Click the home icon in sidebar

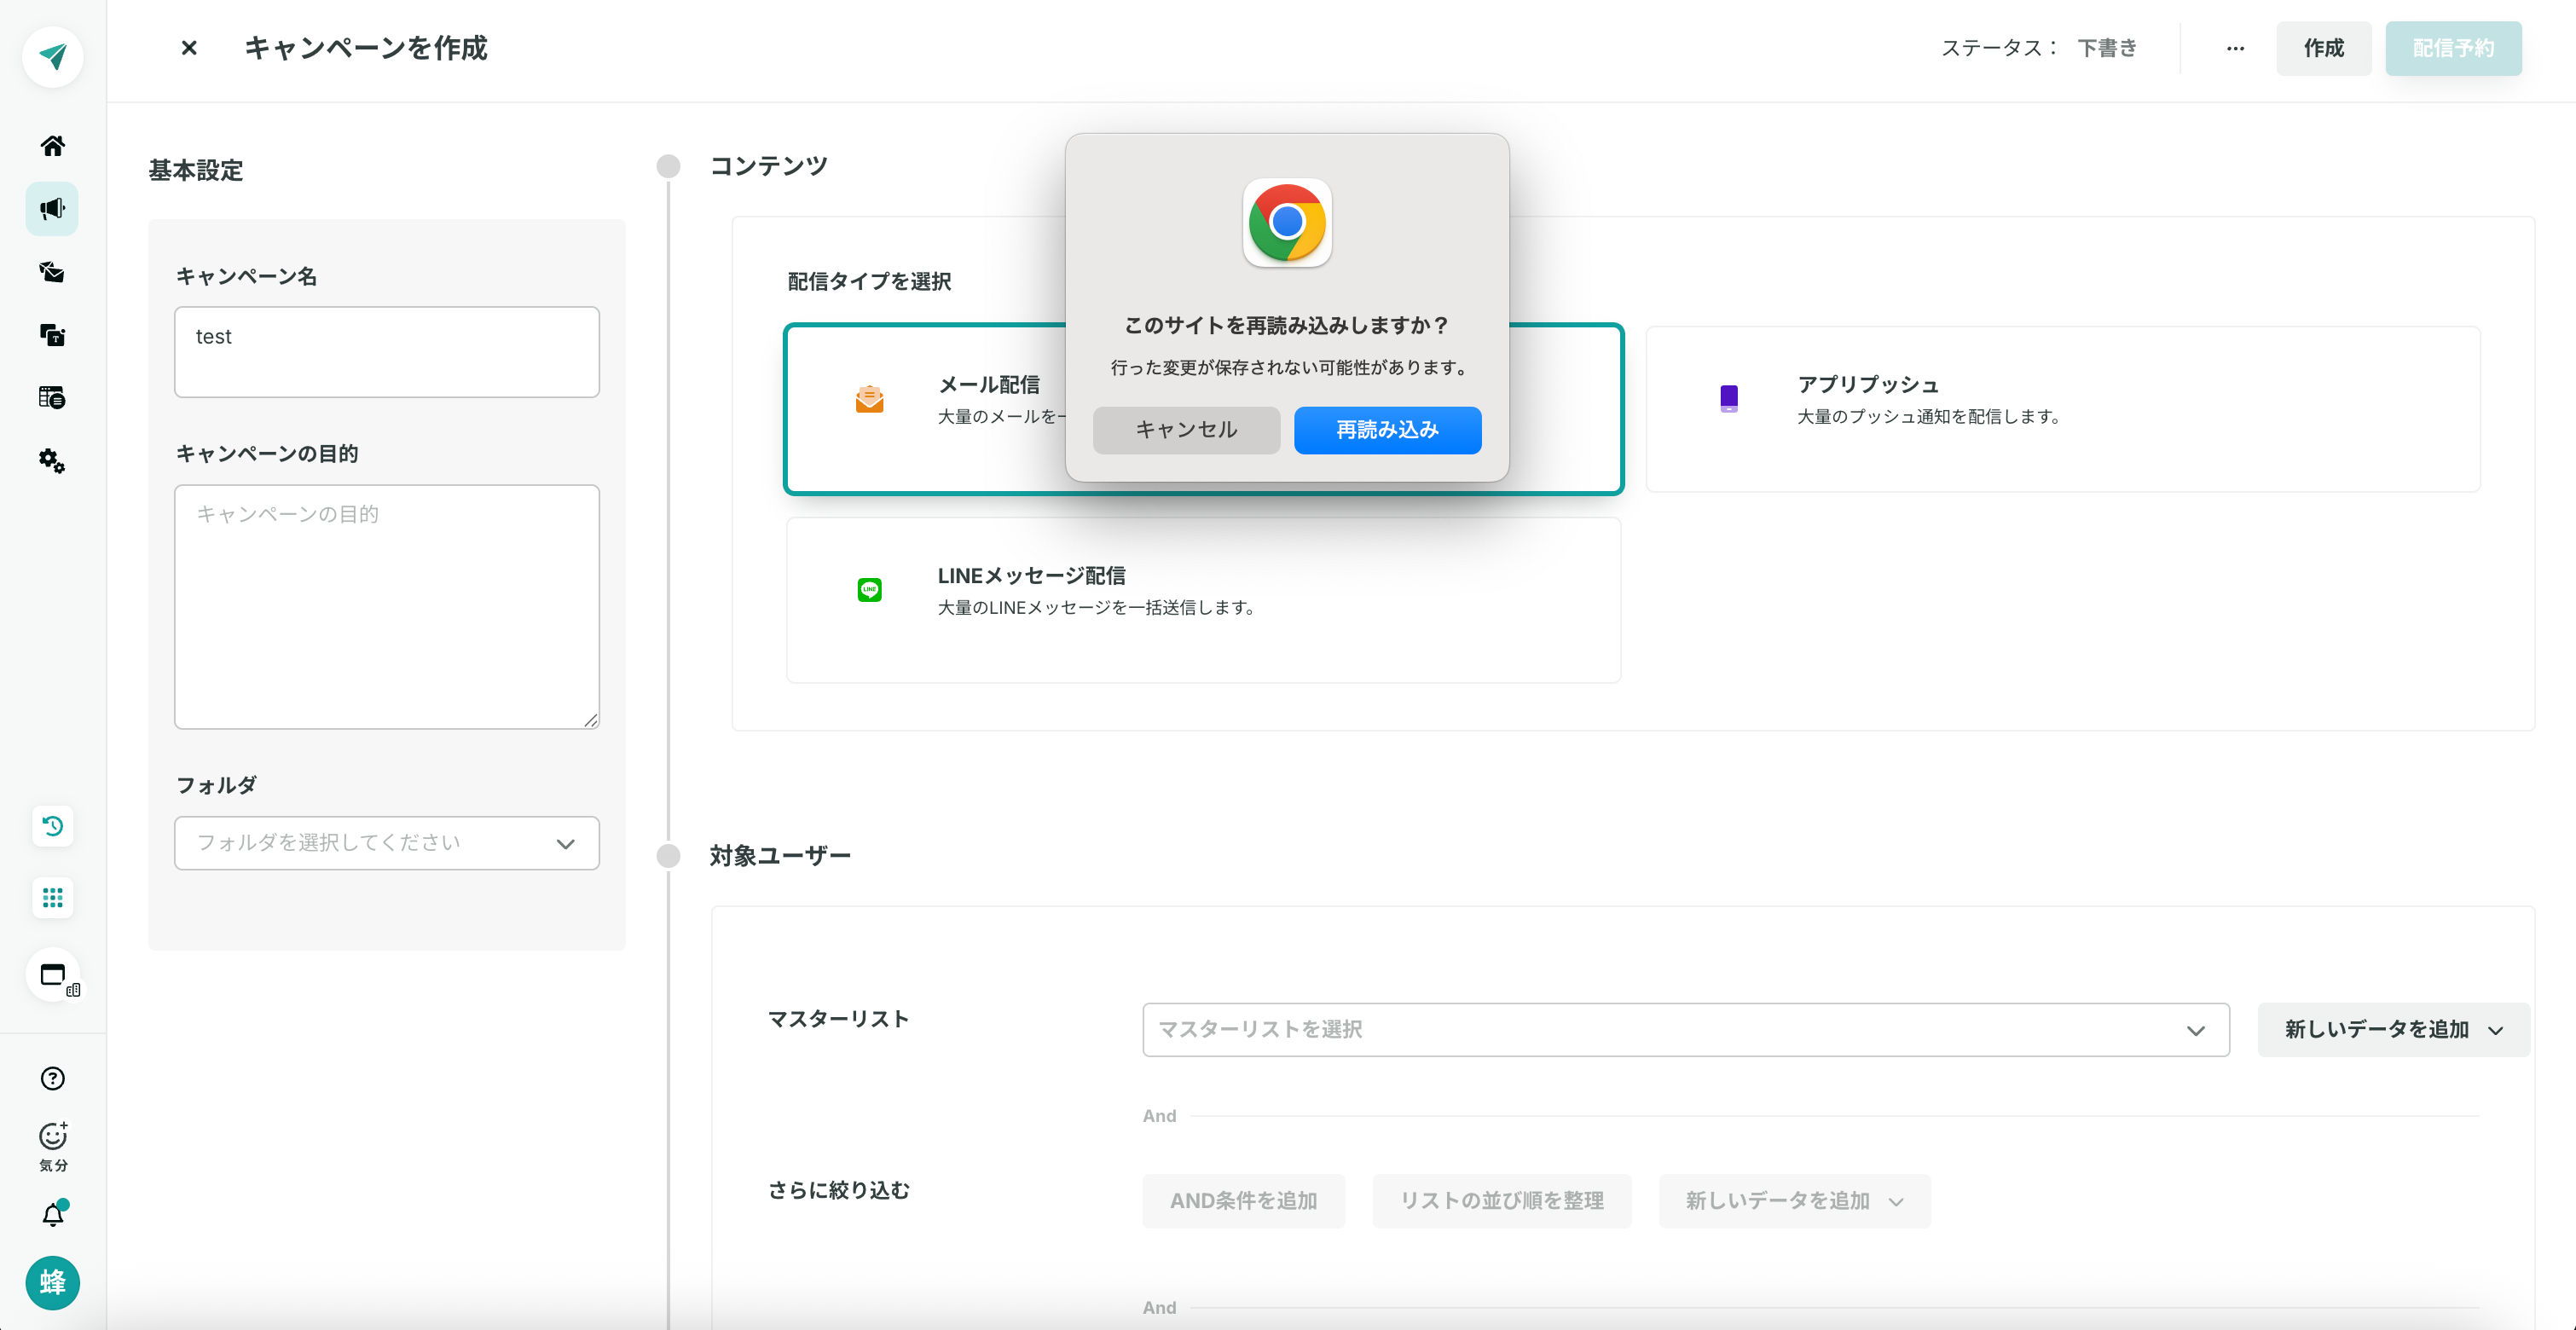click(53, 146)
